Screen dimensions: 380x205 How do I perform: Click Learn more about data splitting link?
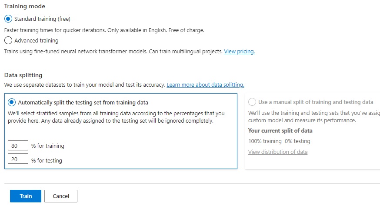[x=205, y=85]
